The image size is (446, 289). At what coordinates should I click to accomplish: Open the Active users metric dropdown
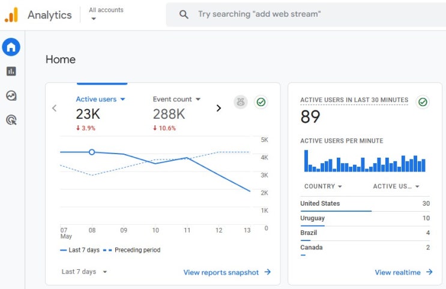point(100,99)
